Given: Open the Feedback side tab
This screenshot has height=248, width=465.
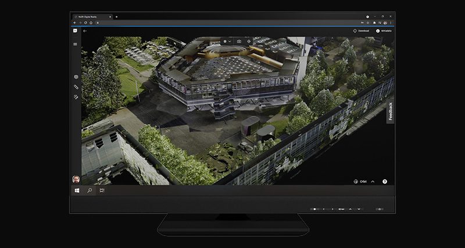Looking at the screenshot, I should tap(390, 111).
